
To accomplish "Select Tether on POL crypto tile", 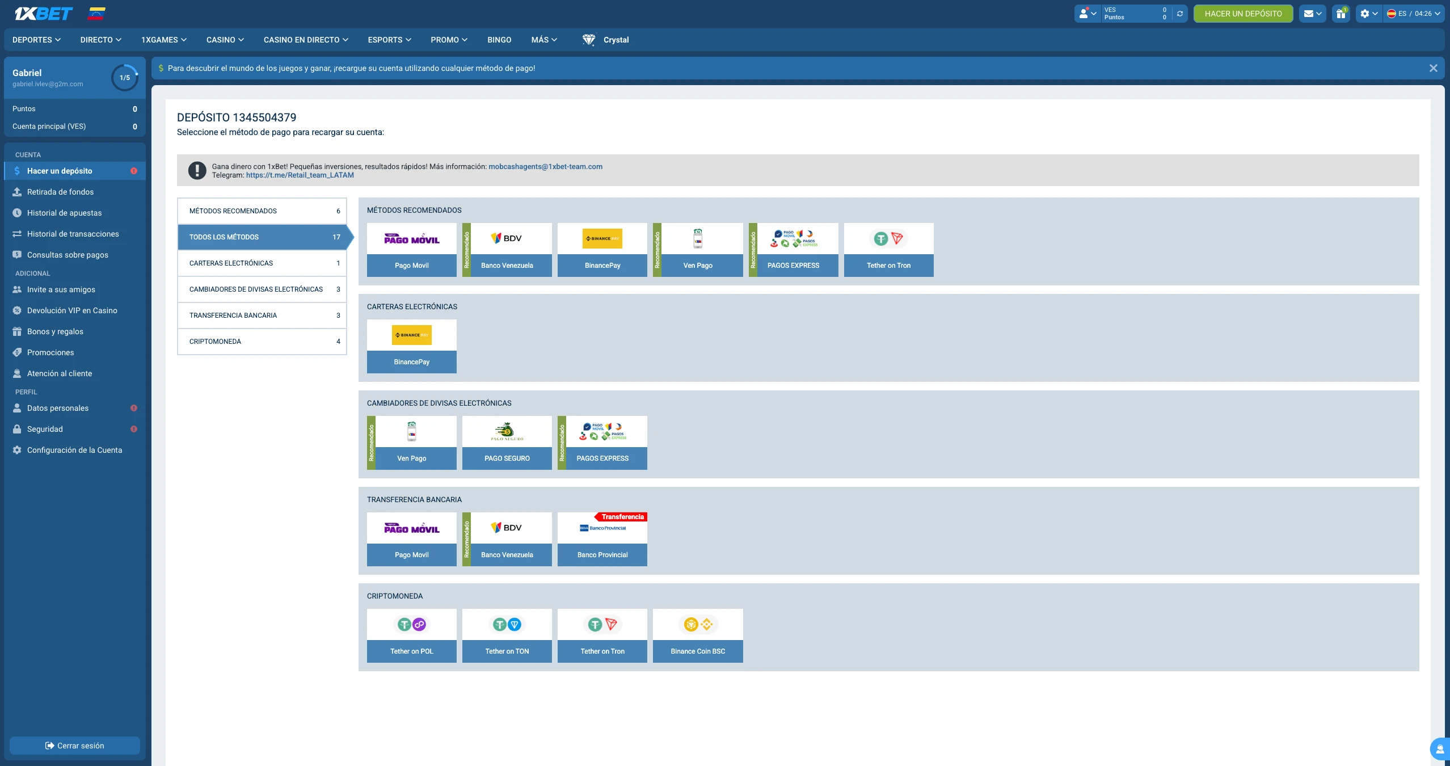I will (x=411, y=635).
